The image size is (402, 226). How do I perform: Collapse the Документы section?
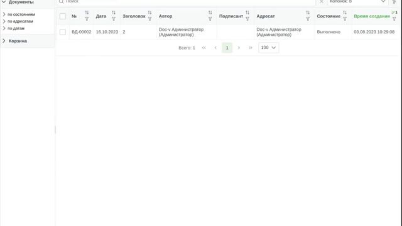coord(4,2)
